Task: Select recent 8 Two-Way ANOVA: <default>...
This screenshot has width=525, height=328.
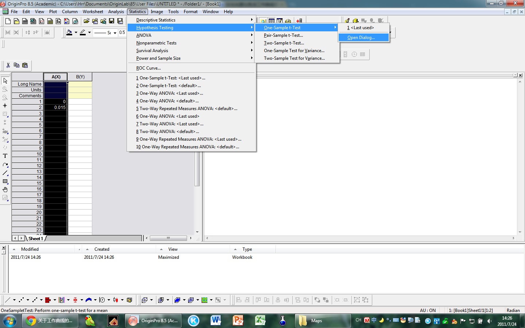Action: point(191,132)
